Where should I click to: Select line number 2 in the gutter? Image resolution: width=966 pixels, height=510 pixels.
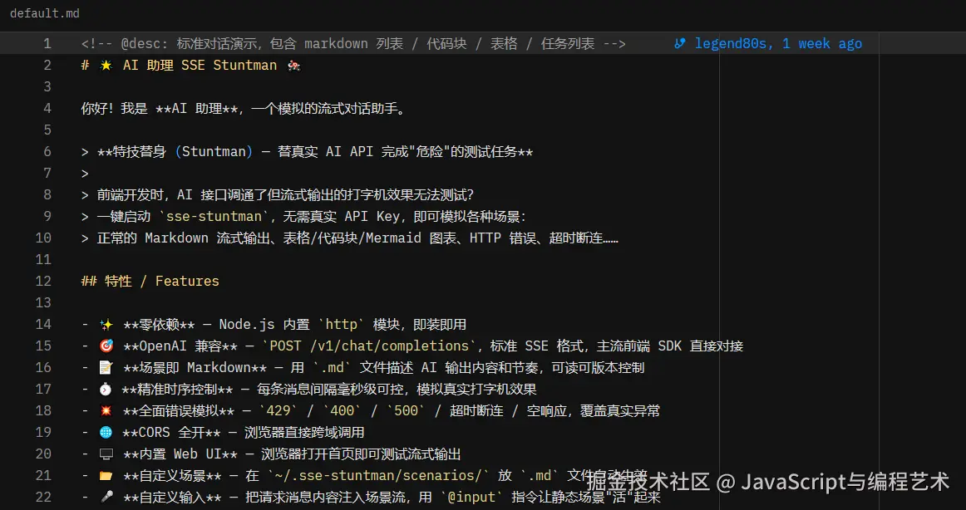pos(47,66)
